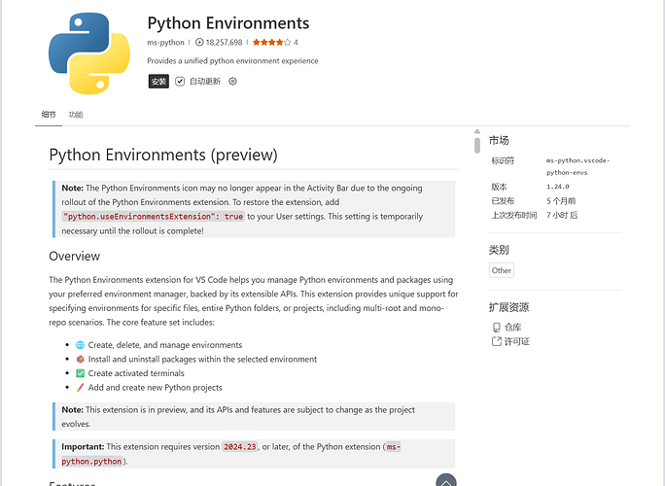Click the globe emoji in first bullet

(80, 345)
